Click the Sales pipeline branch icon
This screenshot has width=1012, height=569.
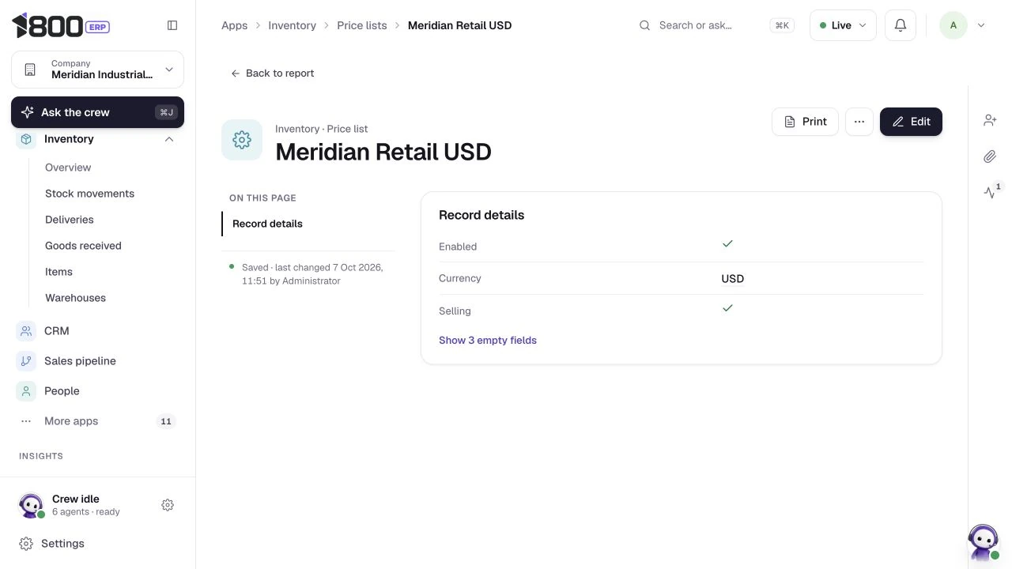pos(26,361)
